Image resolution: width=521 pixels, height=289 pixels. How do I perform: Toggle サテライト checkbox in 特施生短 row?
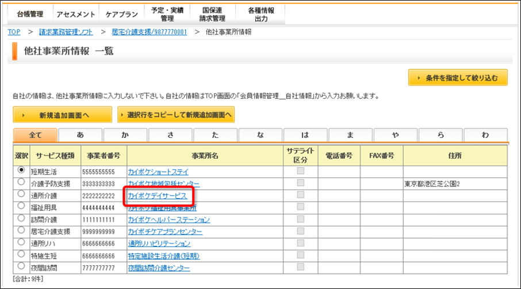pyautogui.click(x=301, y=255)
